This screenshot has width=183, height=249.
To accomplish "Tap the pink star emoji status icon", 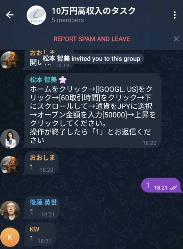I will click(63, 80).
